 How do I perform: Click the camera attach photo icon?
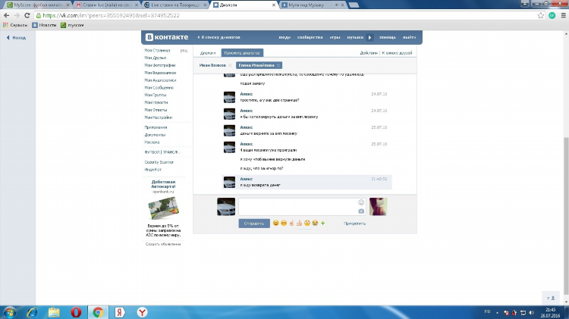361,211
